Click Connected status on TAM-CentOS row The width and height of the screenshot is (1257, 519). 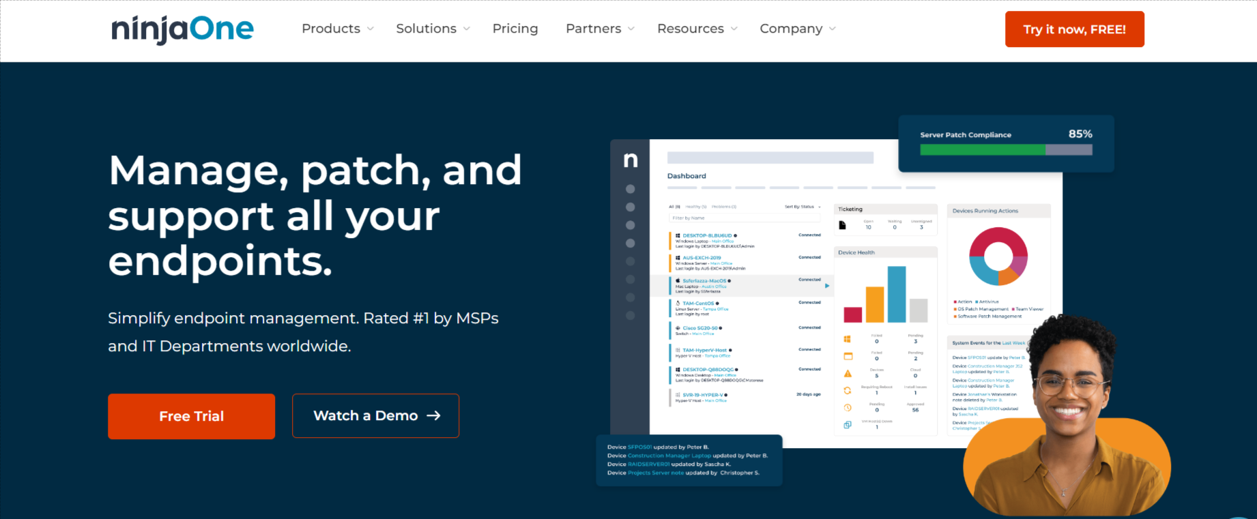point(810,302)
